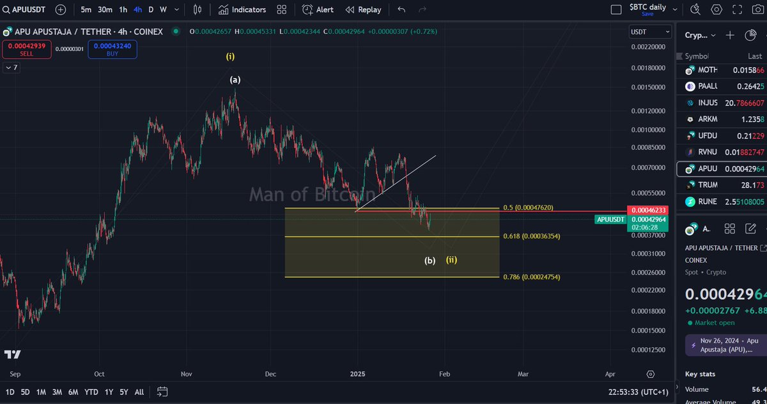Screen dimensions: 767x404
Task: Select APUU row in watchlist
Action: tap(722, 168)
